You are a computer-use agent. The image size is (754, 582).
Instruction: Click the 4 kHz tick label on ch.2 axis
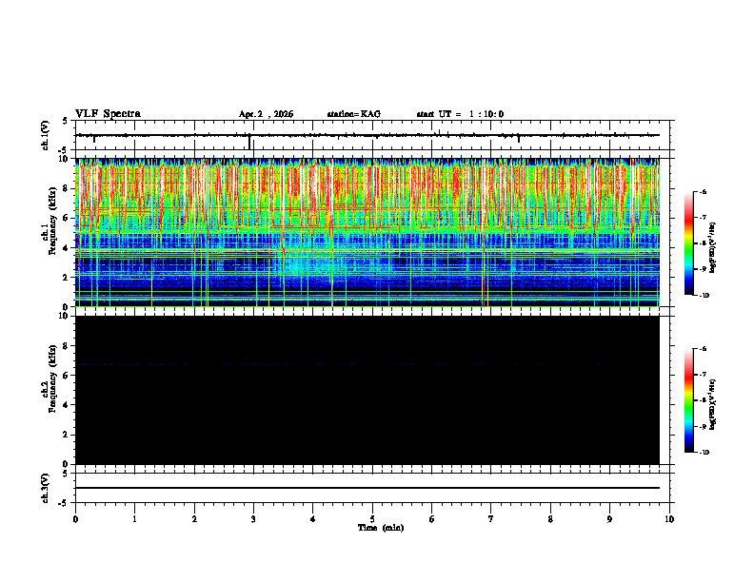click(x=67, y=405)
